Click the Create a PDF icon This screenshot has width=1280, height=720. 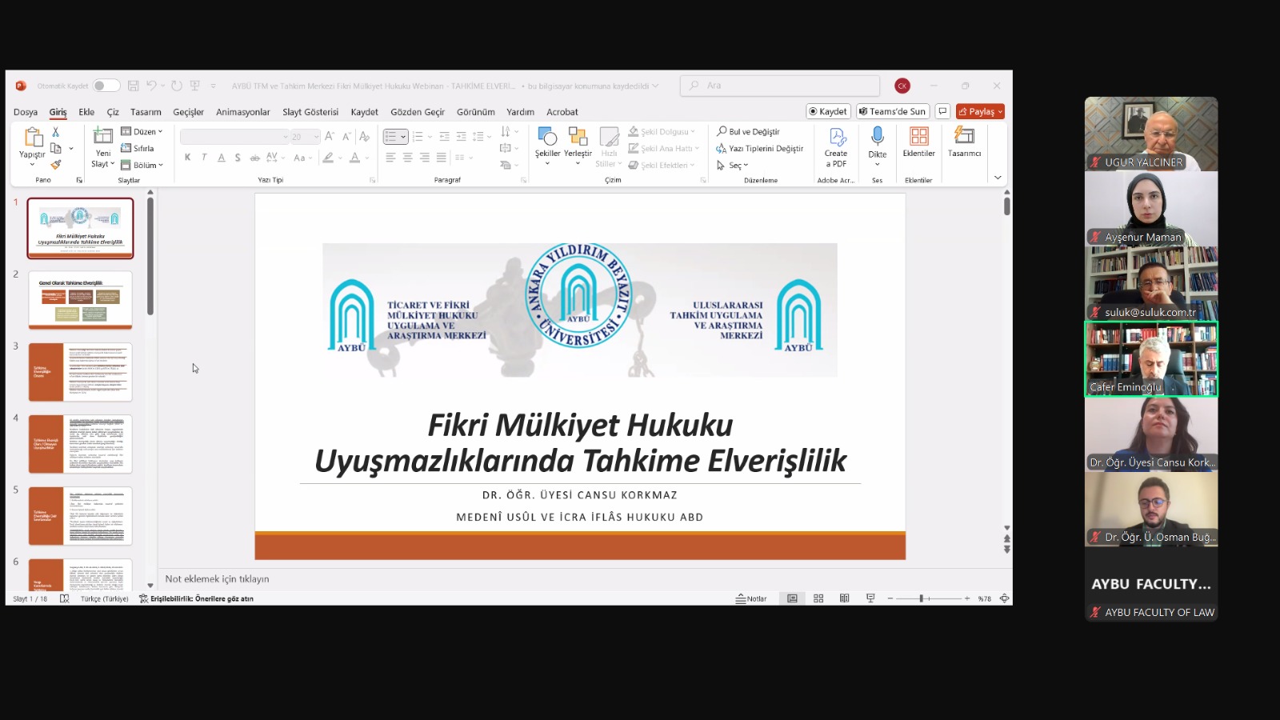point(835,146)
